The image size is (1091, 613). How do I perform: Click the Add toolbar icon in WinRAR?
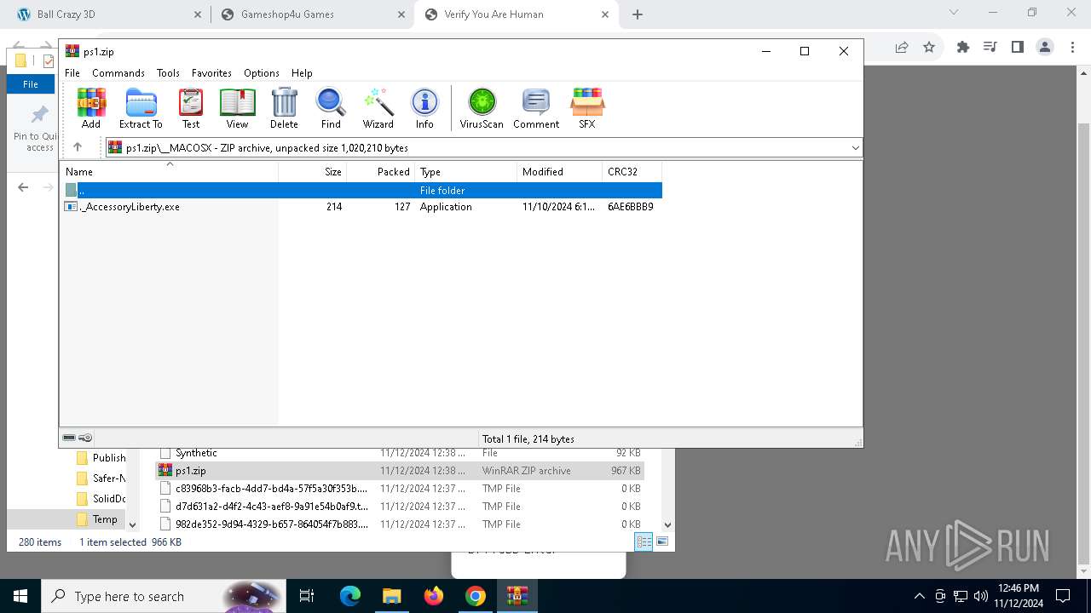[91, 108]
